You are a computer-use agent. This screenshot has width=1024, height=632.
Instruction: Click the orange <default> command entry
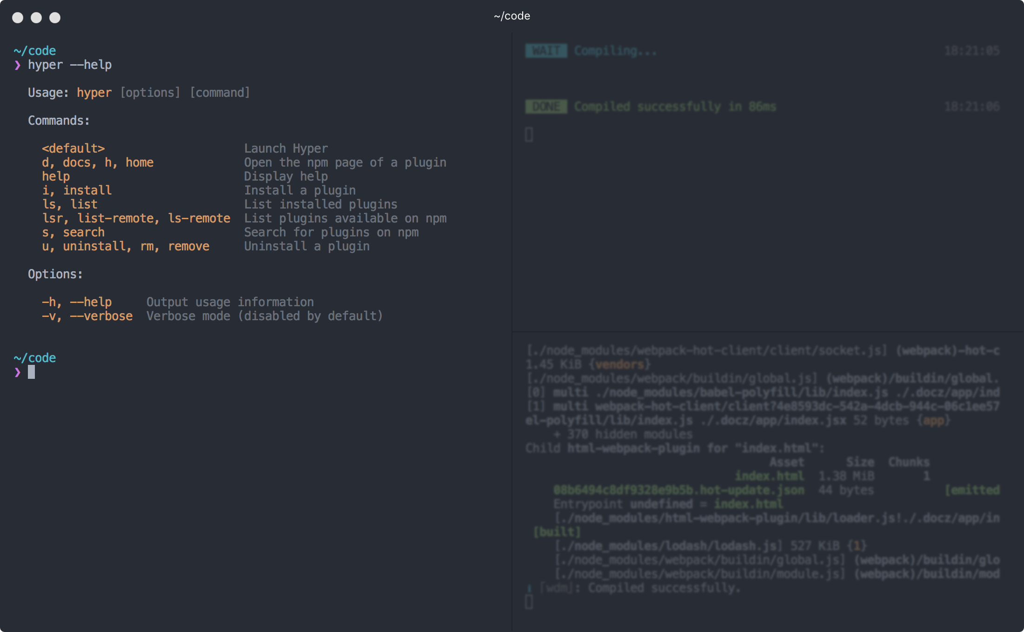73,148
